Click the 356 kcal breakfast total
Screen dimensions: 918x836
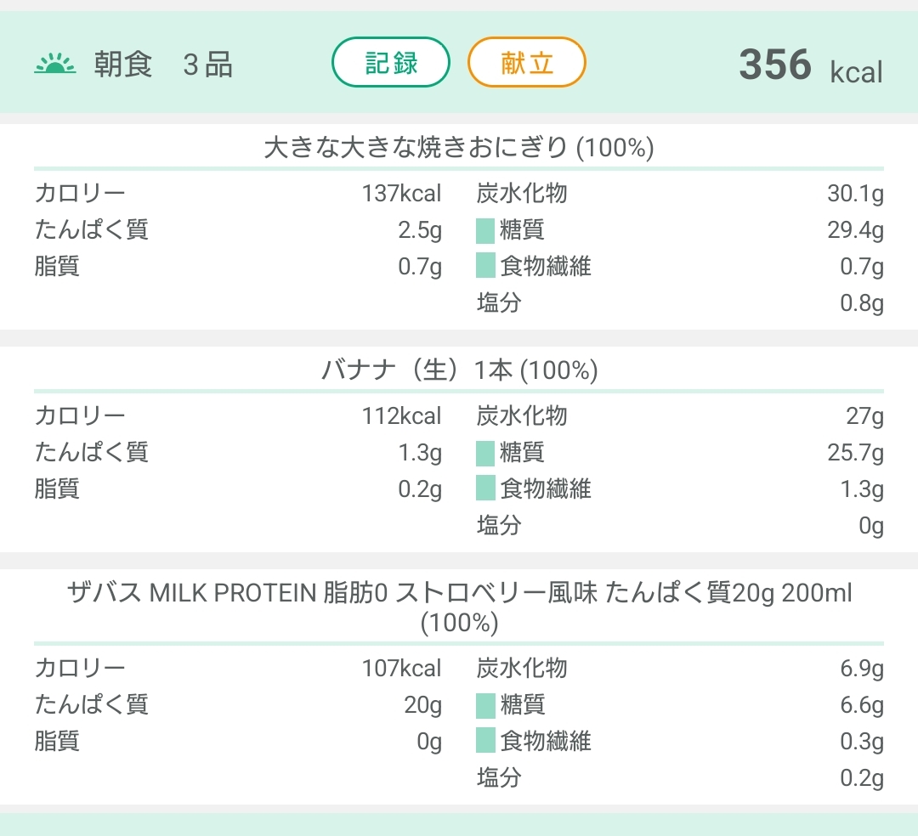coord(810,65)
